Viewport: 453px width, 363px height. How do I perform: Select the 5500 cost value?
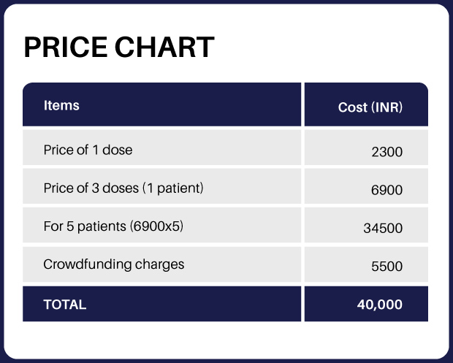point(387,267)
